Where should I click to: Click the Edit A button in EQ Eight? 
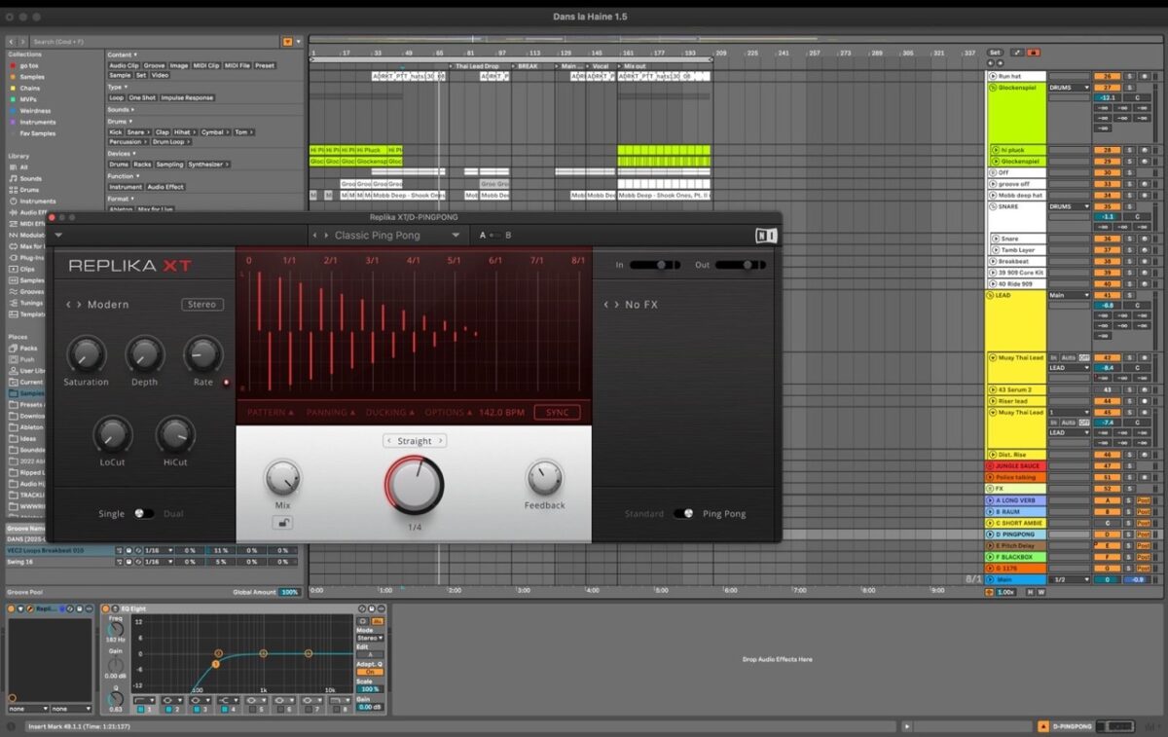(370, 654)
